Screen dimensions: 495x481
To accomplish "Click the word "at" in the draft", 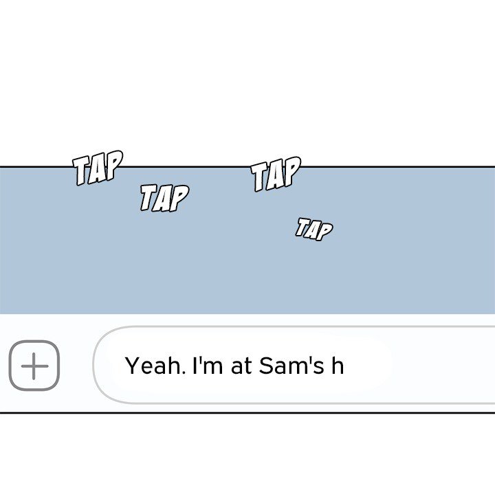I will pos(241,366).
